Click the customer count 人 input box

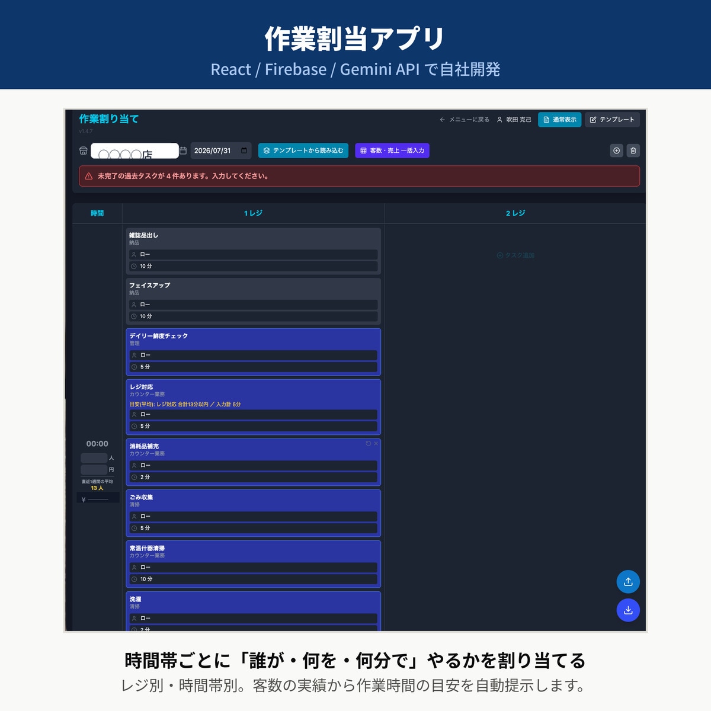point(94,458)
